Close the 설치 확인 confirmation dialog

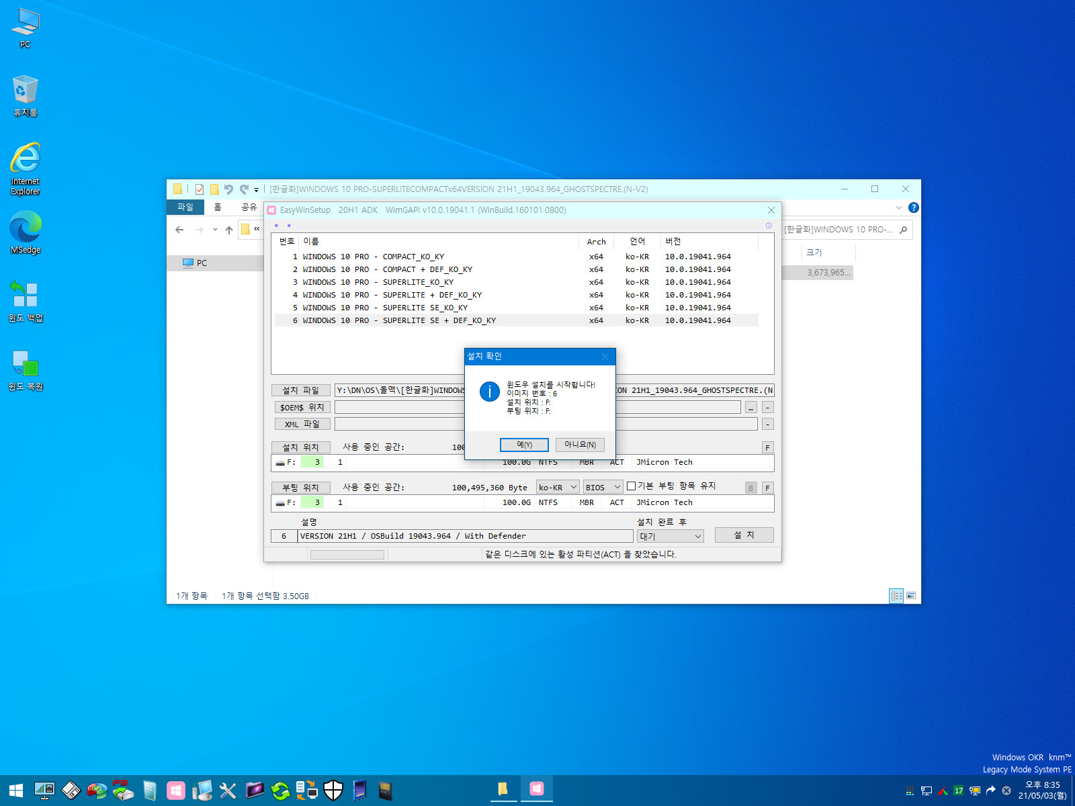point(605,356)
